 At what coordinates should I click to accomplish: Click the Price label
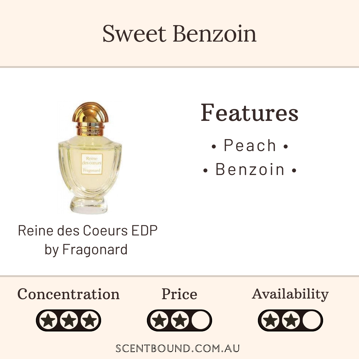180,294
